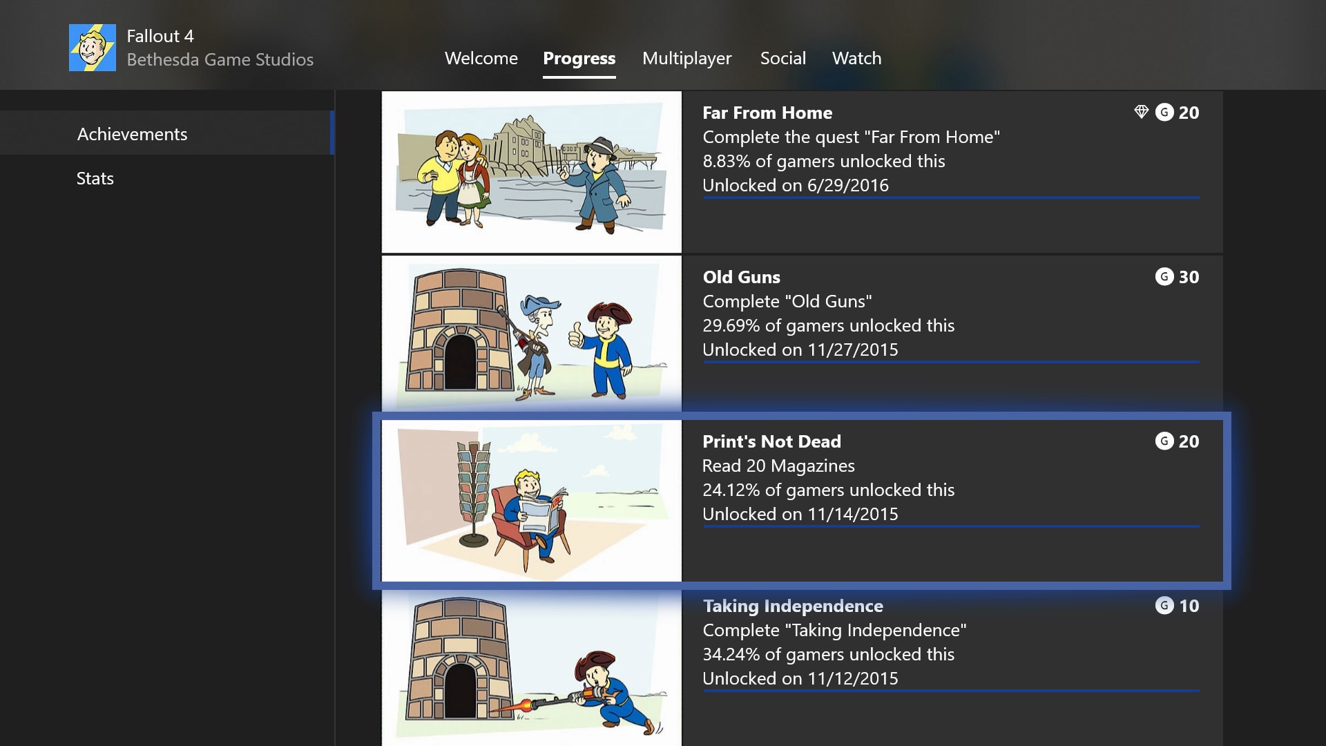Open the Far From Home achievement artwork
This screenshot has height=746, width=1326.
coord(532,172)
